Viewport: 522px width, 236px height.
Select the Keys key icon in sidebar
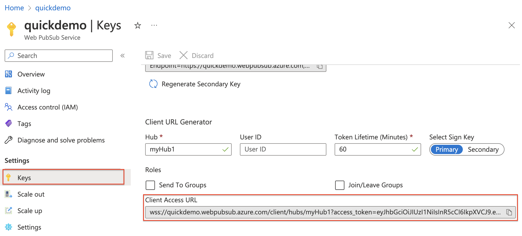coord(8,177)
